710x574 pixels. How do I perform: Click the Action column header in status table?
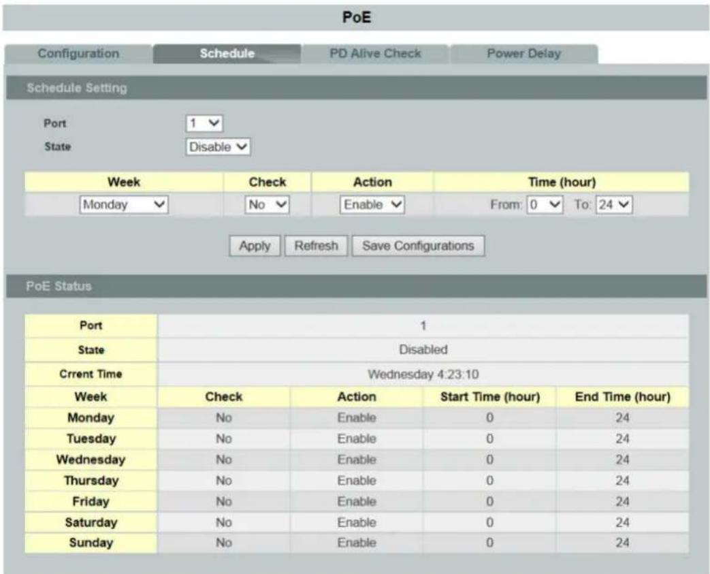point(357,397)
